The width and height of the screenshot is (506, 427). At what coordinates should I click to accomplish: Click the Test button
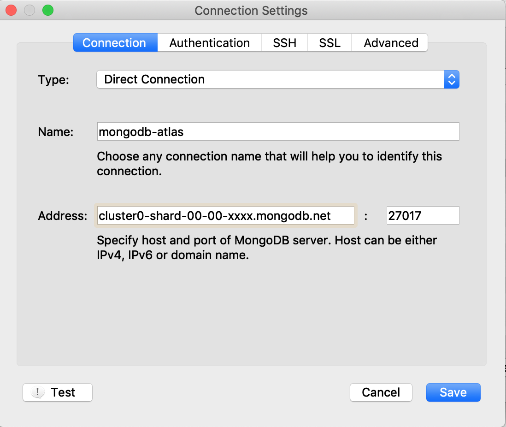click(x=58, y=392)
